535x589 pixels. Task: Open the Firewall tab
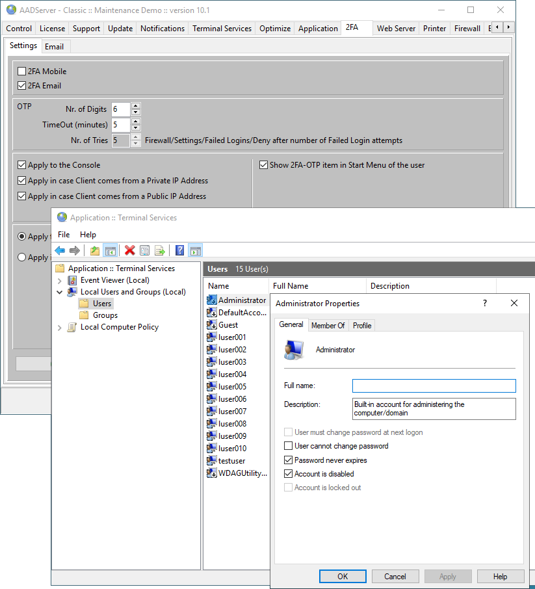point(467,29)
